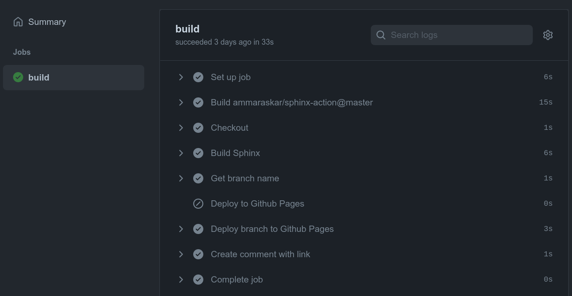572x296 pixels.
Task: Click the checkmark icon beside Set up job
Action: point(198,77)
